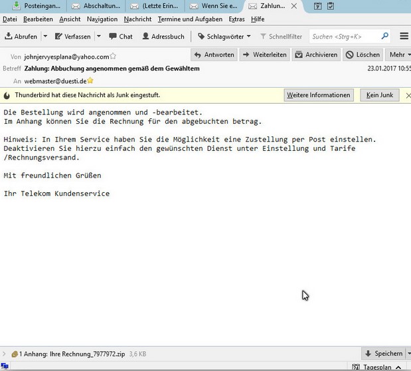The width and height of the screenshot is (411, 371).
Task: Open the Navigation menu
Action: pos(102,19)
